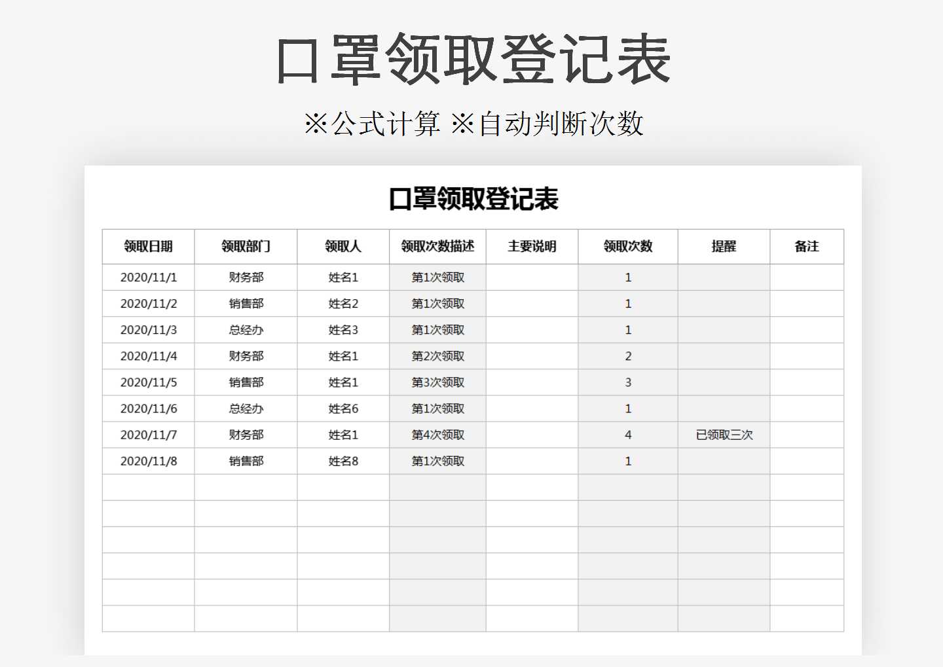
Task: Click the date cell 2020/11/1
Action: point(148,278)
